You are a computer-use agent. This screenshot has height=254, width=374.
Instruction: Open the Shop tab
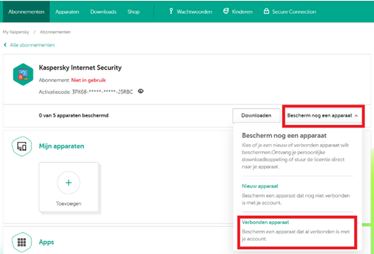click(x=133, y=12)
